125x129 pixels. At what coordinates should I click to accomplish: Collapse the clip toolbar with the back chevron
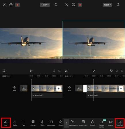point(66,123)
